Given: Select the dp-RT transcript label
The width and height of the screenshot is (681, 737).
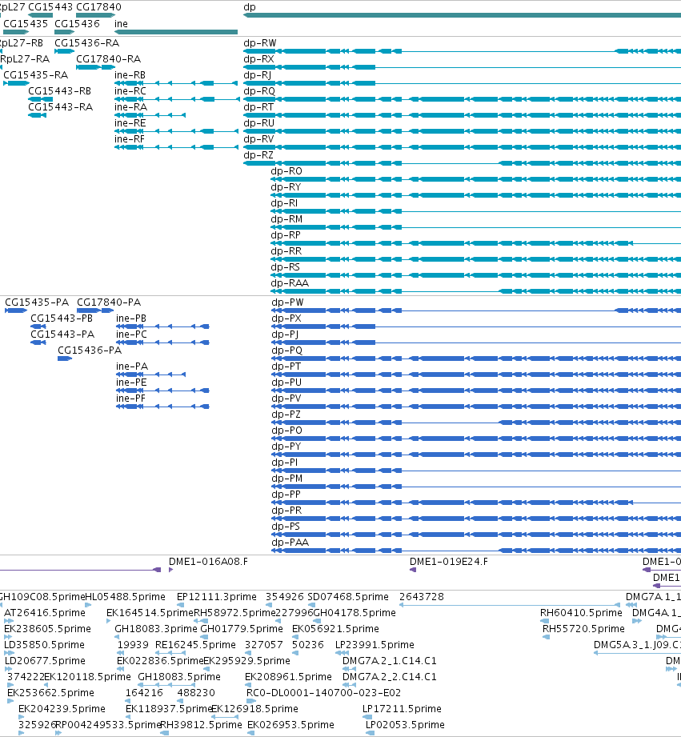Looking at the screenshot, I should (258, 106).
